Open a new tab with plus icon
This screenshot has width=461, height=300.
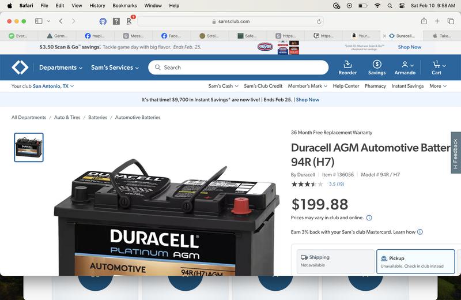click(x=437, y=21)
